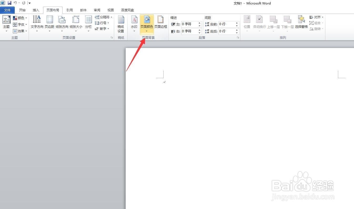Select the 页面布局 ribbon tab
The image size is (354, 209).
[53, 10]
